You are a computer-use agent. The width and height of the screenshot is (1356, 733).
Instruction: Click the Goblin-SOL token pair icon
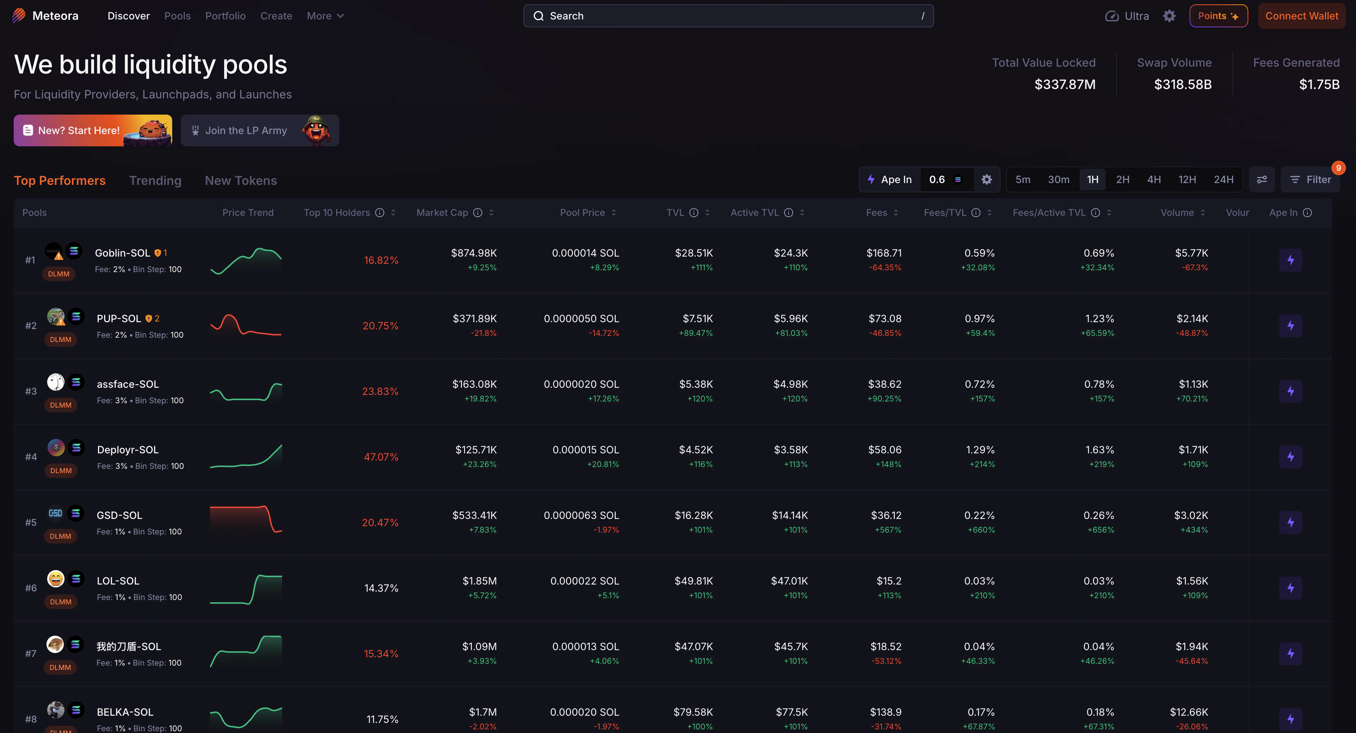(x=63, y=252)
